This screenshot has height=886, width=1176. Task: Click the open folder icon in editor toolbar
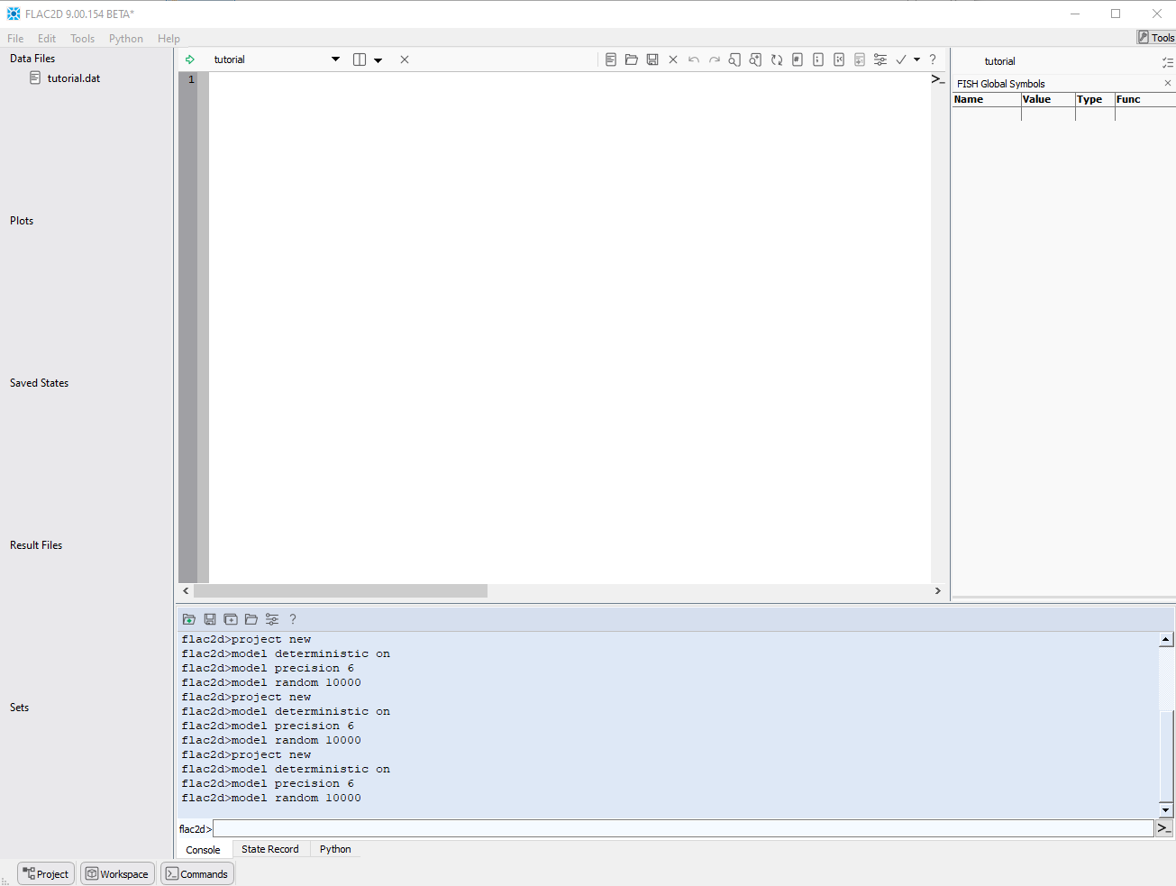point(632,59)
